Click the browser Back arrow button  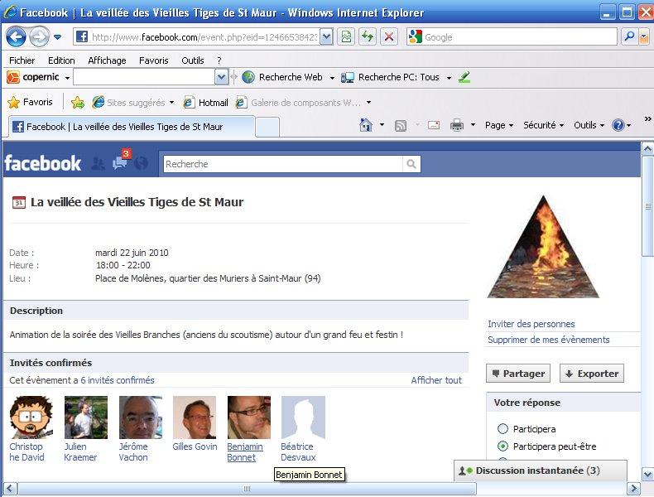(17, 37)
